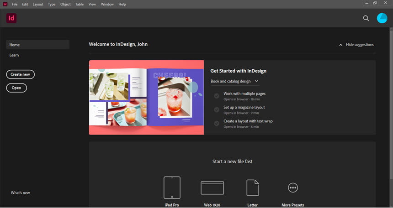Click the Opens in browser · 18 min text
This screenshot has width=393, height=208.
242,99
